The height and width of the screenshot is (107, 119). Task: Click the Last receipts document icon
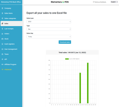[2, 29]
